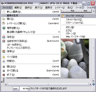The height and width of the screenshot is (92, 96).
Task: Expand the 画像の生成 submenu
Action: 31,15
